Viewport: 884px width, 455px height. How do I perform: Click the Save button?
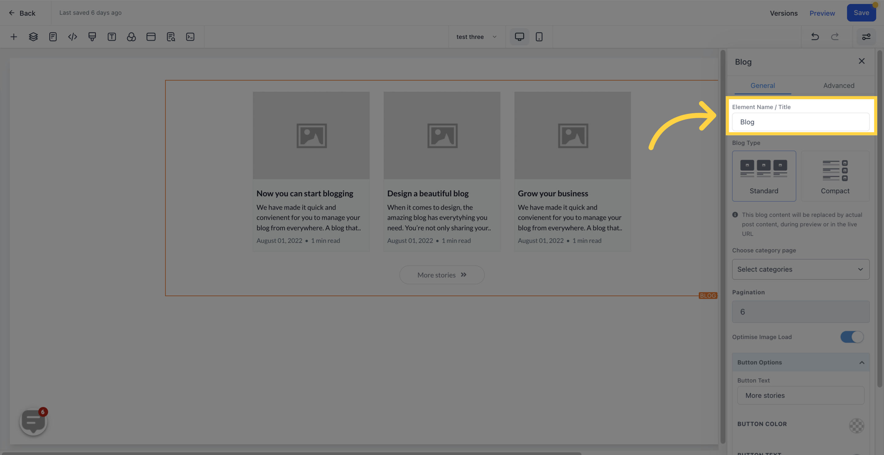(x=862, y=13)
